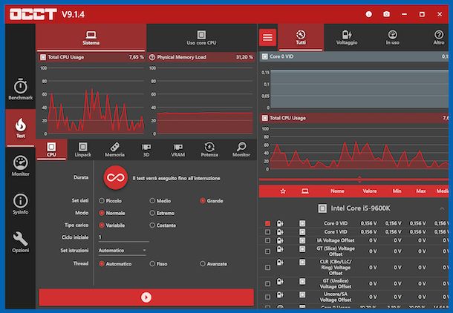Select the In uso sensors tab
The image size is (453, 313).
392,38
